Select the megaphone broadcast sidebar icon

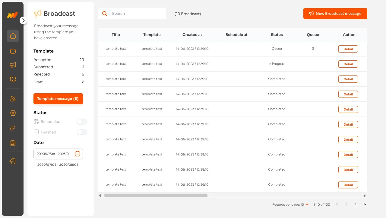[x=13, y=65]
